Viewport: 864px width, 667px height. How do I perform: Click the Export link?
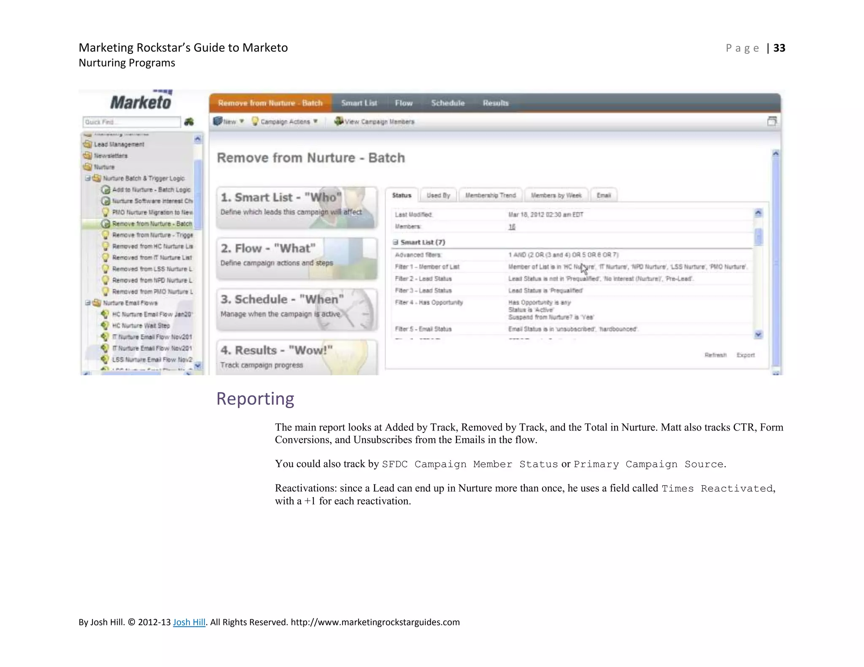[745, 355]
